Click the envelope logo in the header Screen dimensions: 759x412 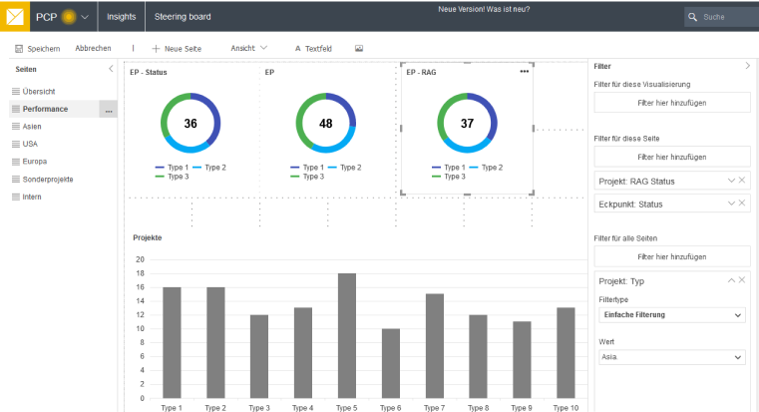tap(17, 17)
